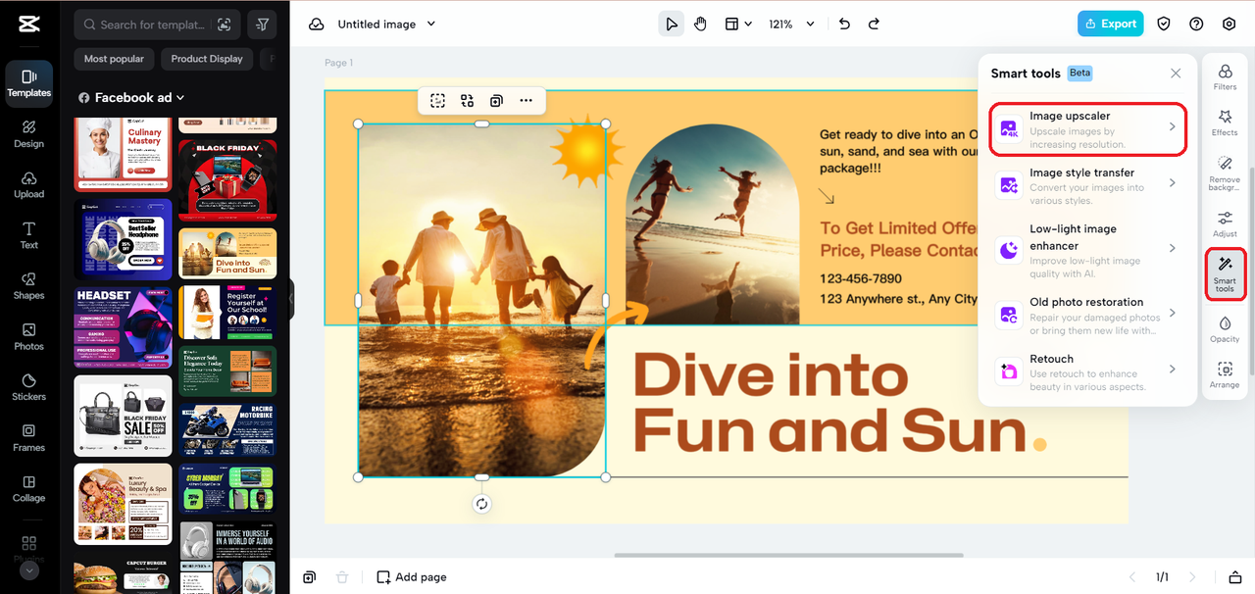Screen dimensions: 1255x594
Task: Click the Export button
Action: tap(1110, 25)
